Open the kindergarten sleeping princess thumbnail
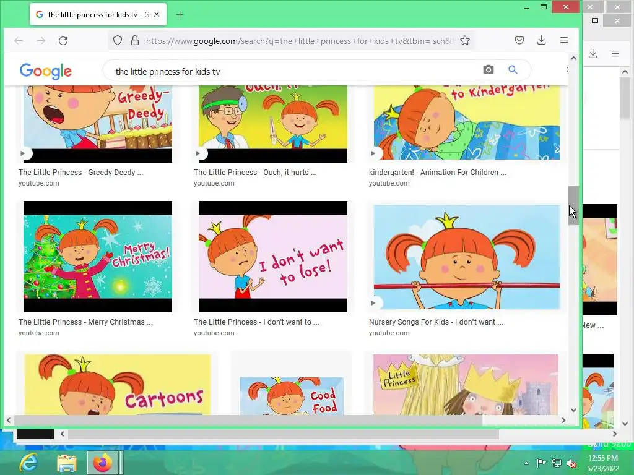This screenshot has width=634, height=475. (467, 122)
